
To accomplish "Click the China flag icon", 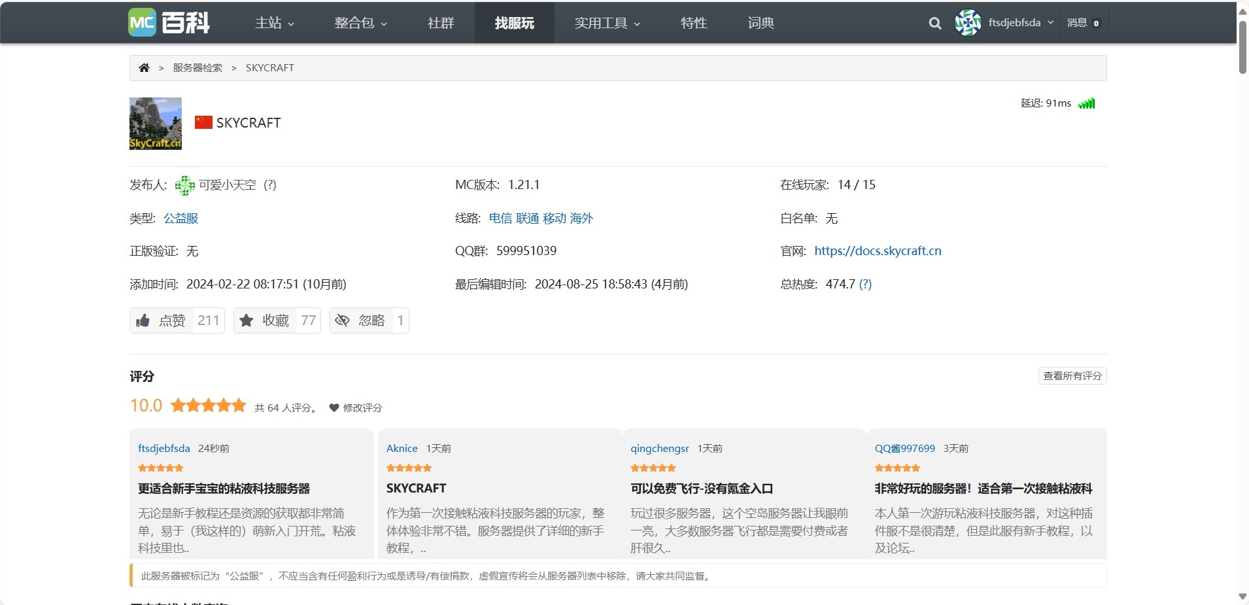I will tap(203, 122).
